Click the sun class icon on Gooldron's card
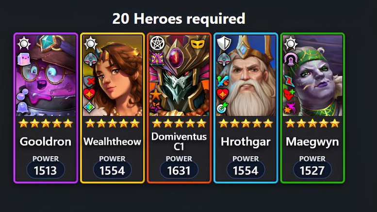 (x=24, y=43)
